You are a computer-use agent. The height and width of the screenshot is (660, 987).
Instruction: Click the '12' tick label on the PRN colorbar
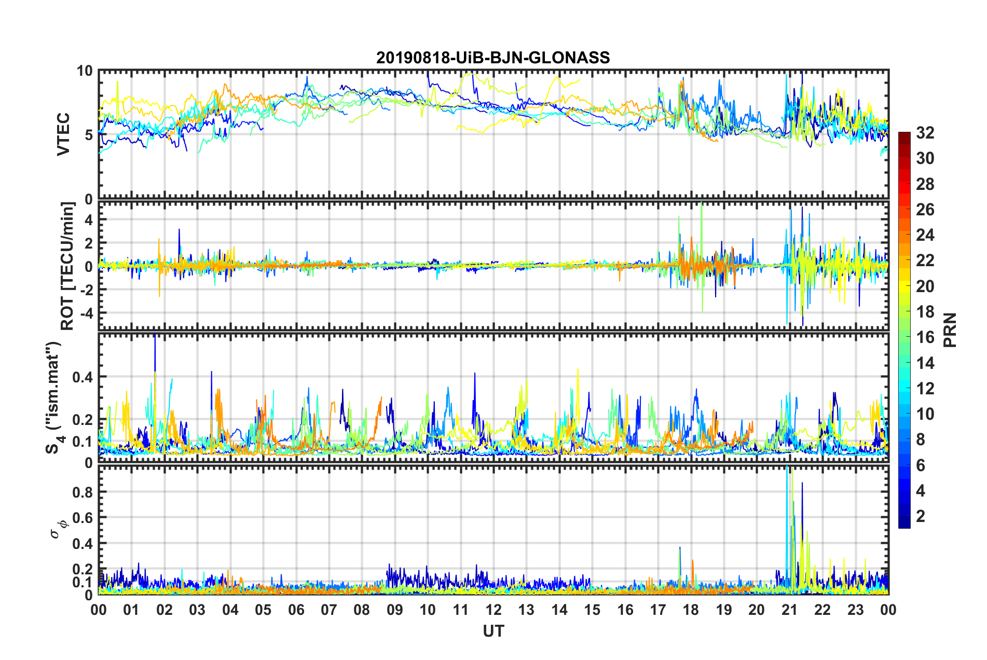tap(925, 389)
